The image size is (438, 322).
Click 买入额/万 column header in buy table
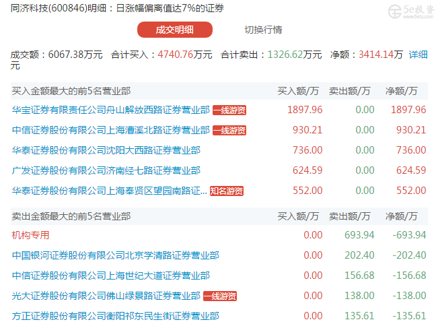point(298,91)
